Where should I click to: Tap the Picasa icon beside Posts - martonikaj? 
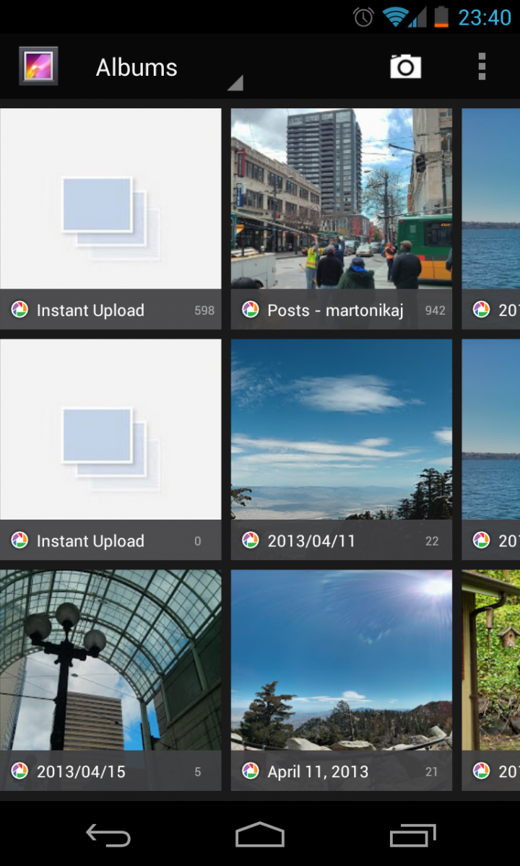[x=251, y=310]
